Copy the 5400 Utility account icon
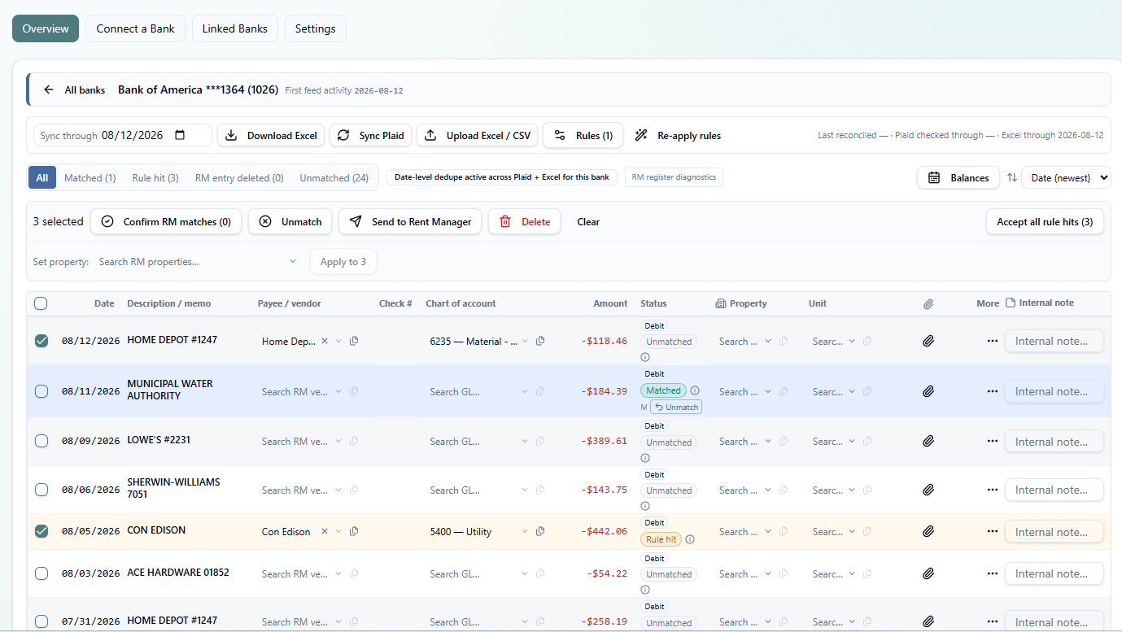This screenshot has height=632, width=1122. [540, 532]
